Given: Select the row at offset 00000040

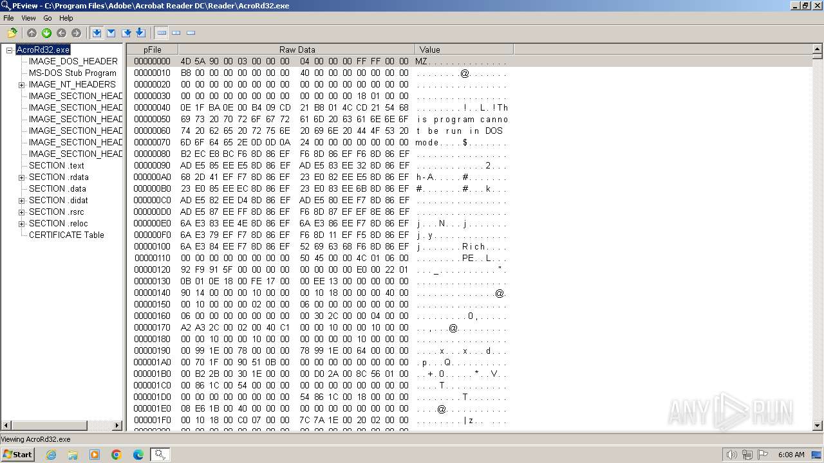Looking at the screenshot, I should (469, 107).
